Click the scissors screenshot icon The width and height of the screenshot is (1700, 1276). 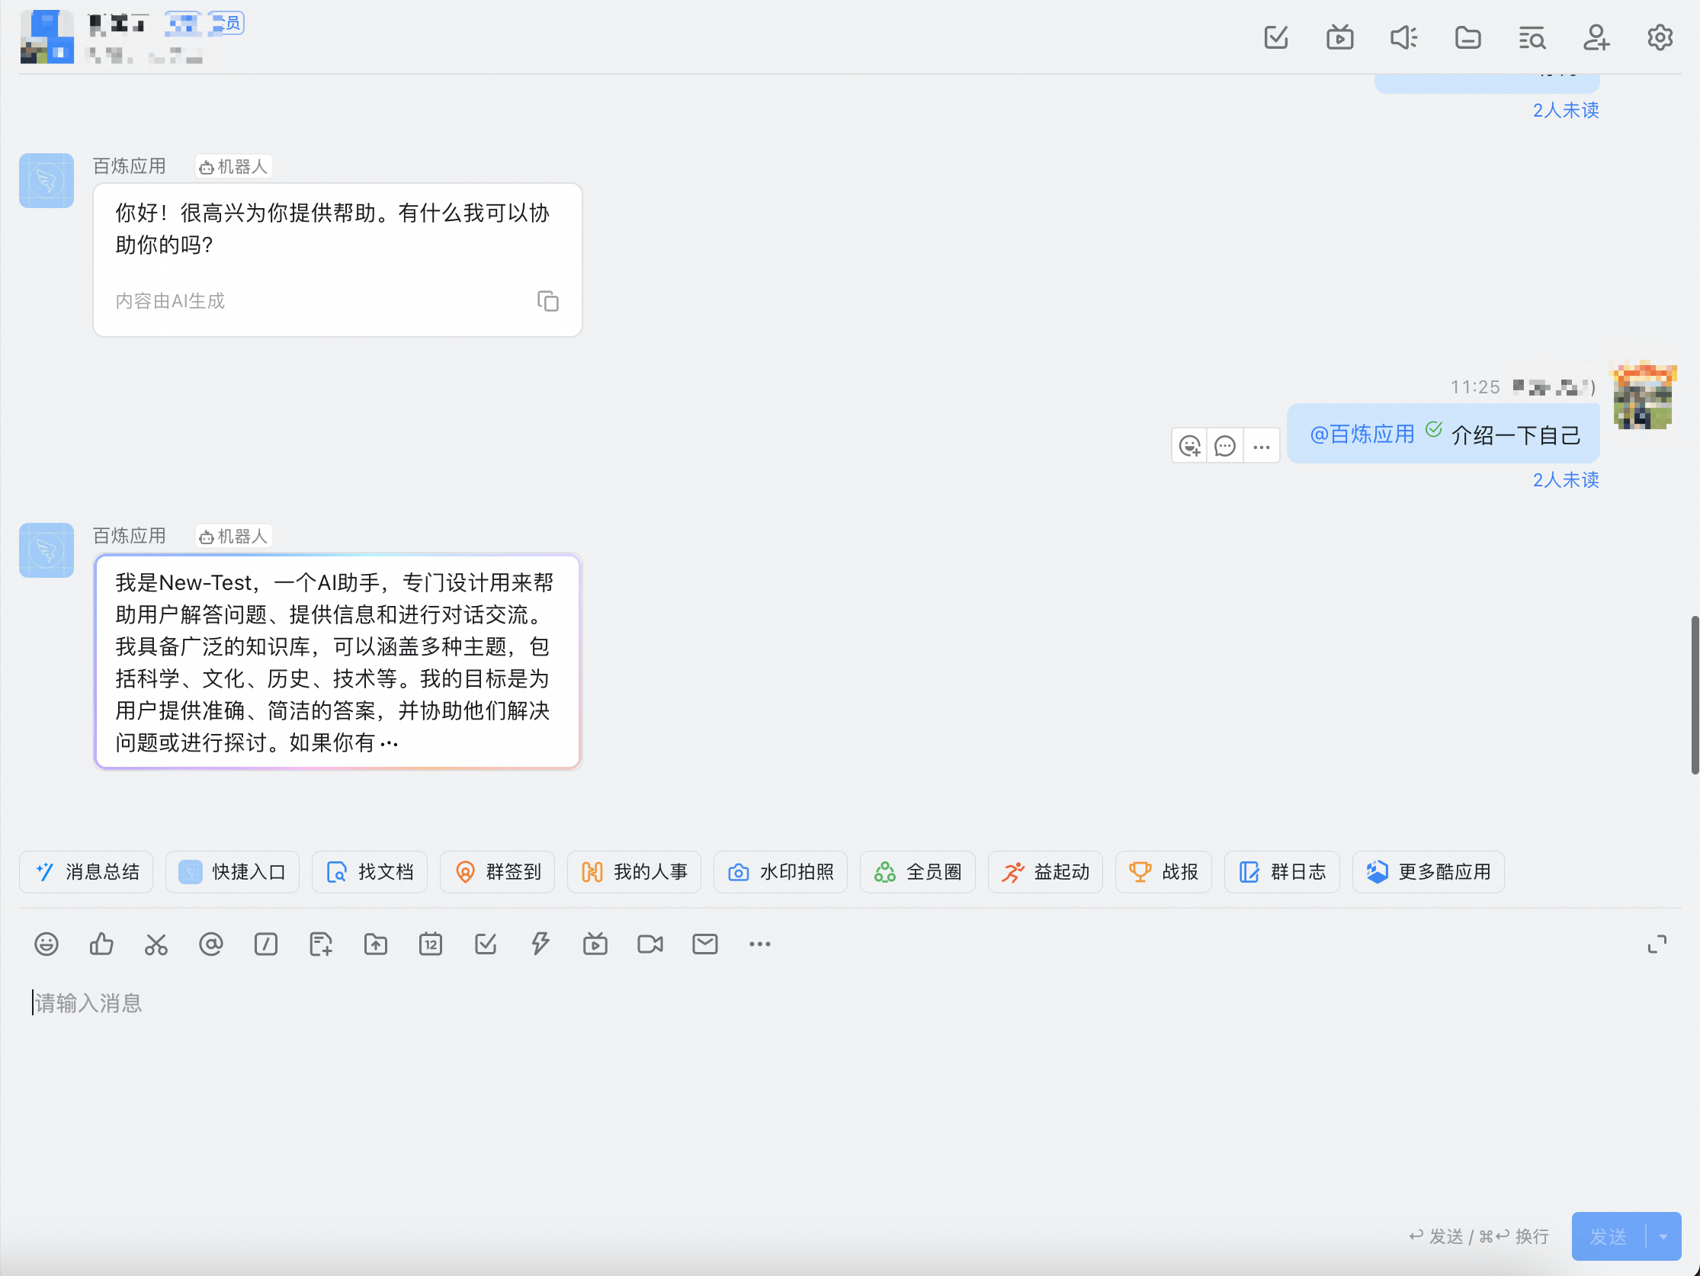tap(156, 944)
